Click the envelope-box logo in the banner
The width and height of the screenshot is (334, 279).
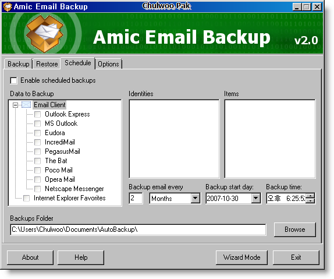pos(45,33)
